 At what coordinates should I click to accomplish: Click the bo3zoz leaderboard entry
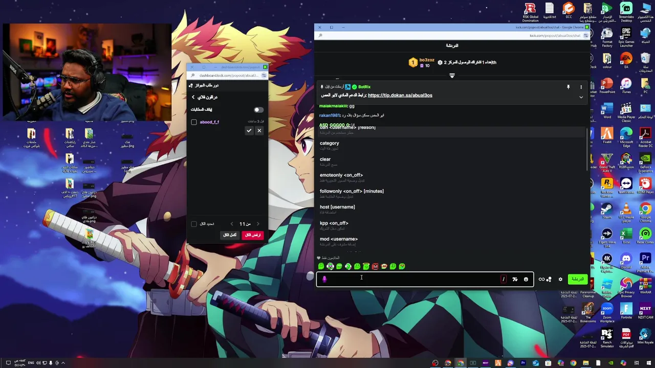coord(423,62)
